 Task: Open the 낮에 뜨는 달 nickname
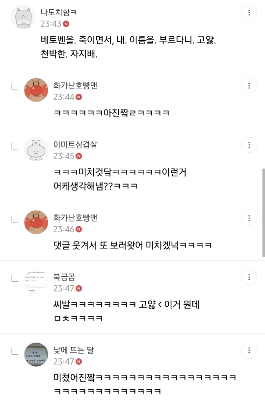click(74, 350)
